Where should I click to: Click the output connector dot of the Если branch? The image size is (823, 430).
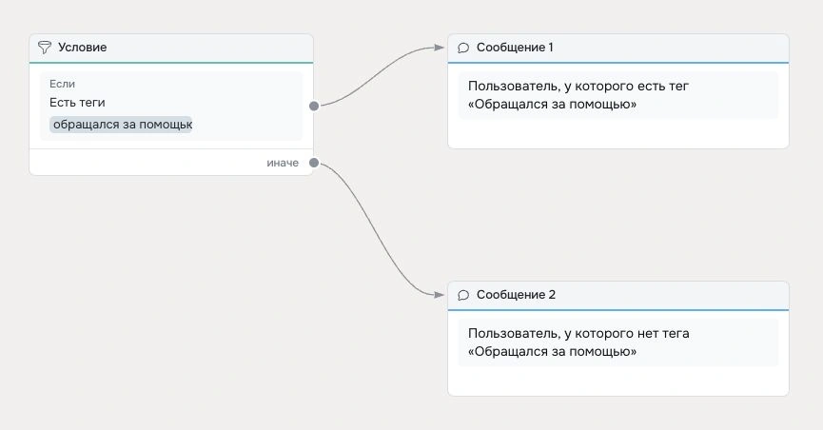(314, 106)
